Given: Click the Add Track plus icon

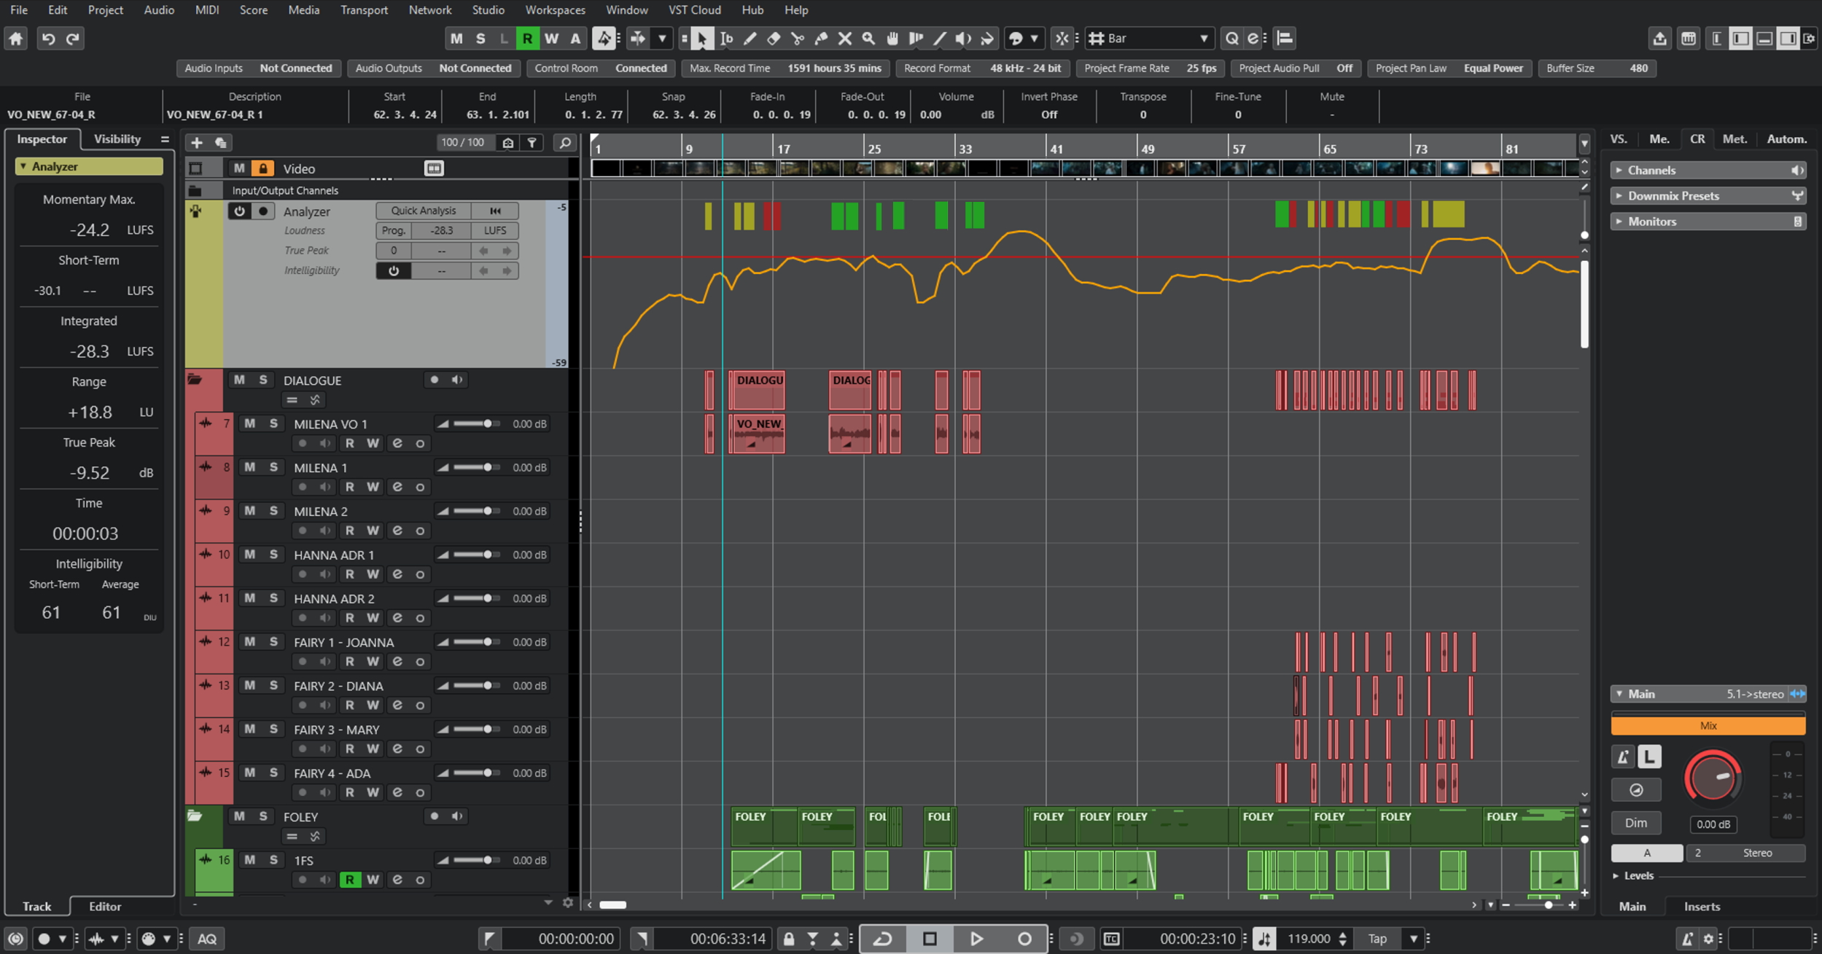Looking at the screenshot, I should 196,143.
